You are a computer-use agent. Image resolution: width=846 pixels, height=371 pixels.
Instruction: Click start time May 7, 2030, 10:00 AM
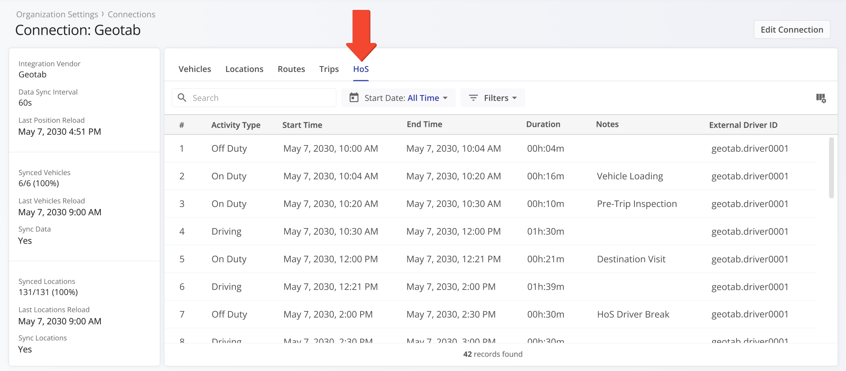click(x=330, y=148)
